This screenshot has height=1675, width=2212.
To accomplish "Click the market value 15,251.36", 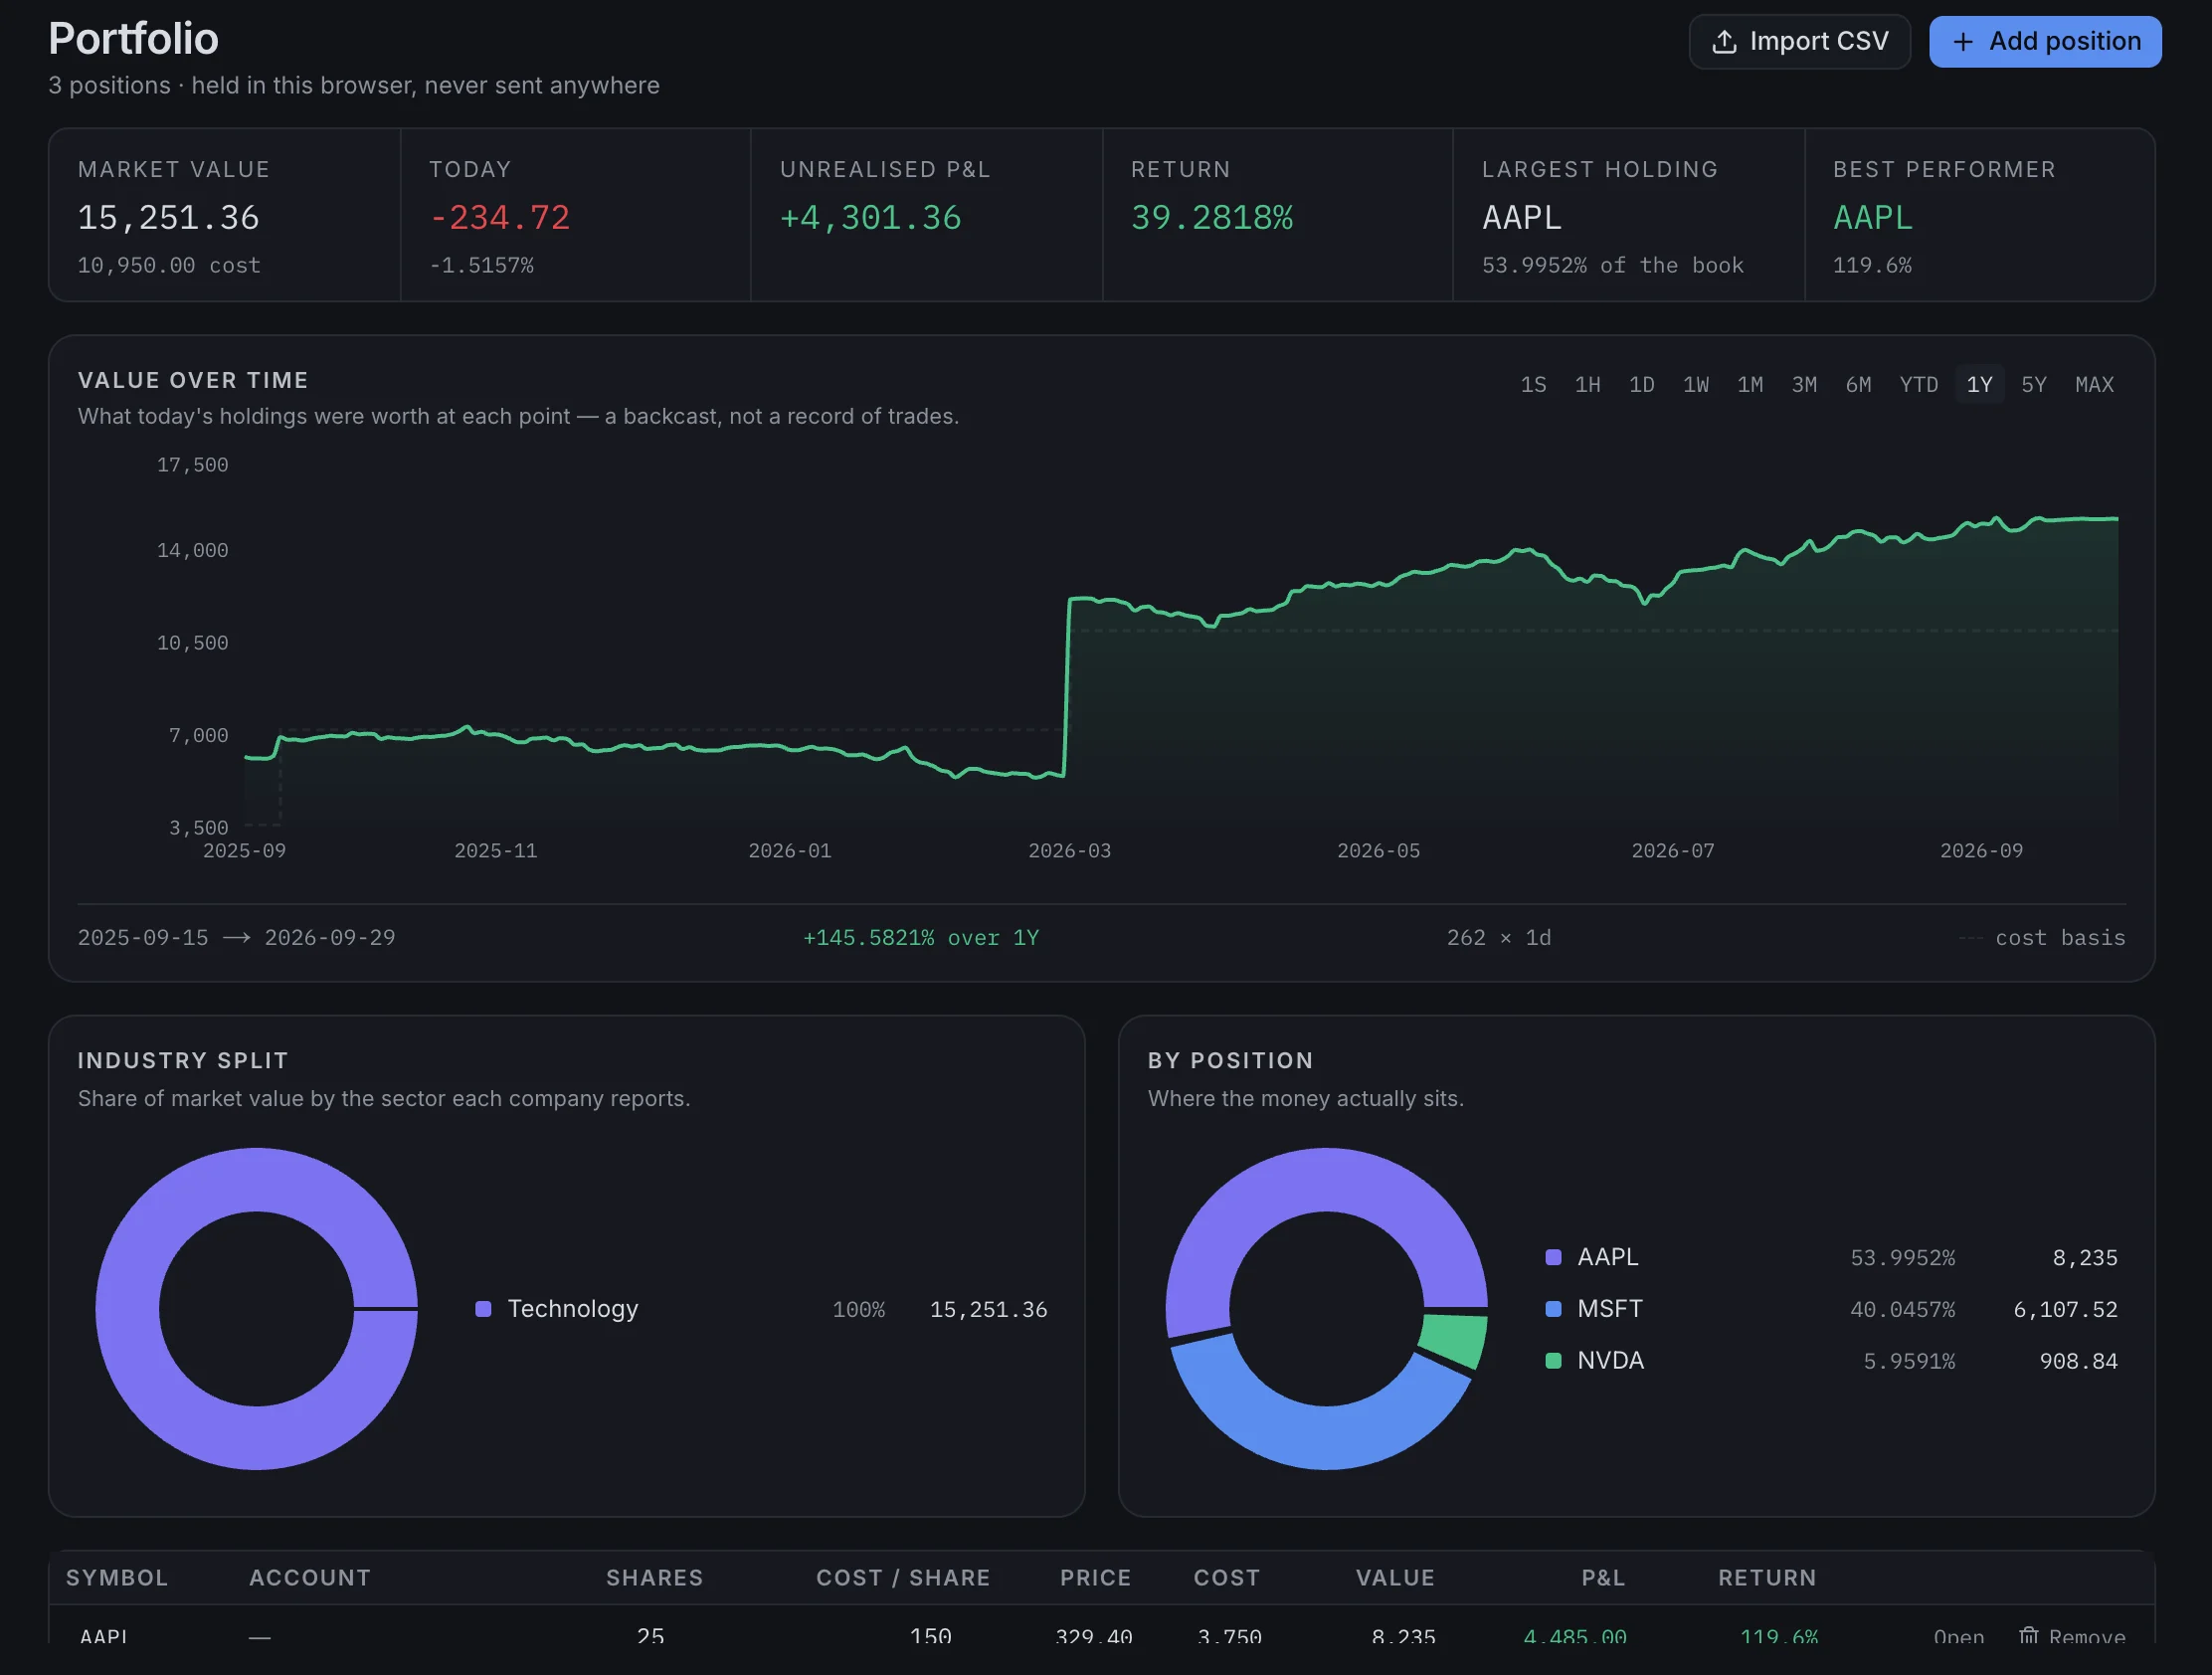I will click(169, 218).
